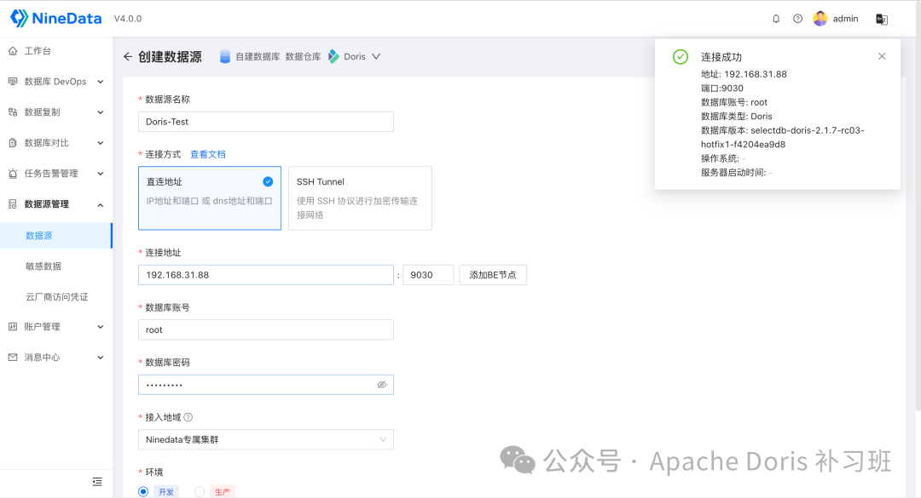Open the Ninedata专属集群 region dropdown
The height and width of the screenshot is (498, 921).
coord(265,439)
